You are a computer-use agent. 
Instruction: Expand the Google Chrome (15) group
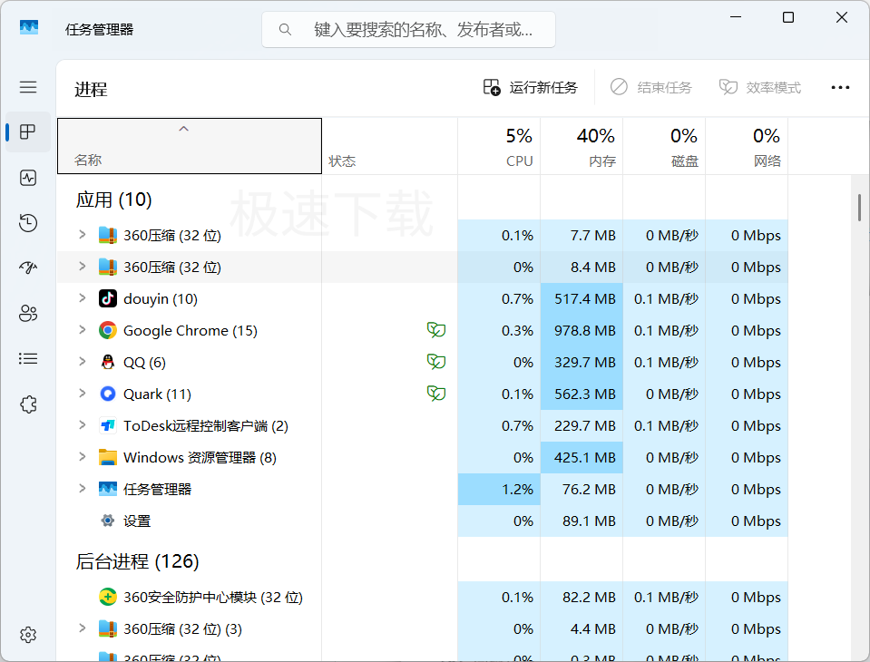pyautogui.click(x=83, y=330)
